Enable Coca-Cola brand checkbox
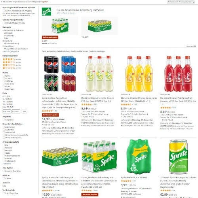This screenshot has width=198, height=198. [4, 84]
